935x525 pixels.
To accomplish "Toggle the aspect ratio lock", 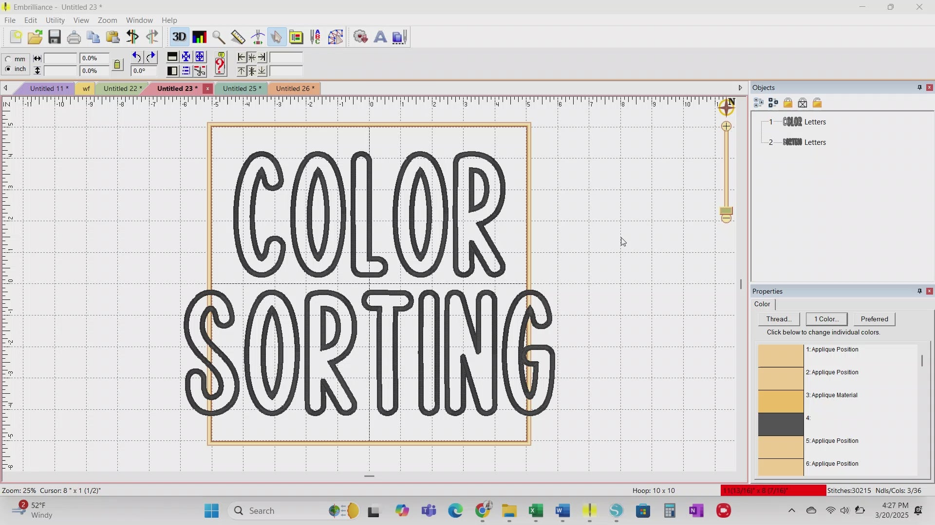I will coord(117,65).
